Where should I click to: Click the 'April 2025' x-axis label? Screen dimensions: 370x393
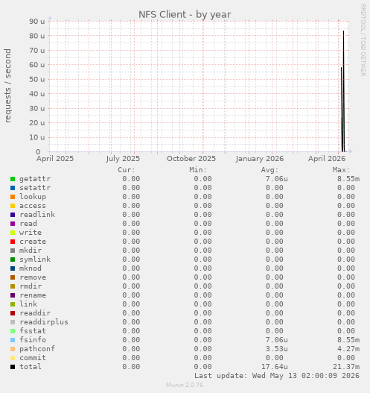(x=55, y=159)
